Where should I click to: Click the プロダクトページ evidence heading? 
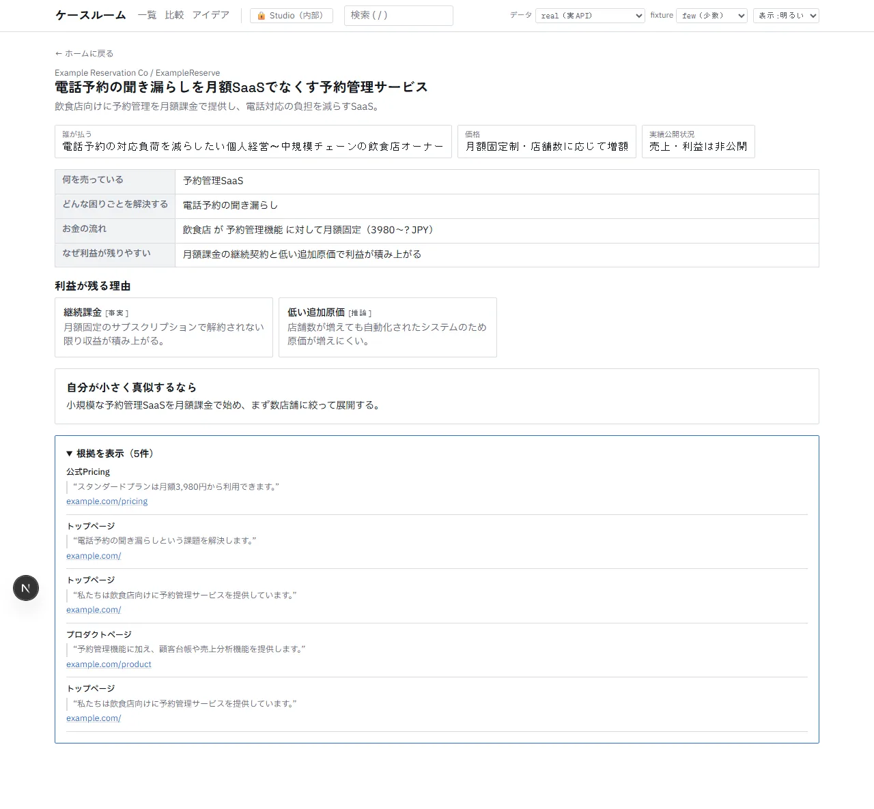point(99,634)
